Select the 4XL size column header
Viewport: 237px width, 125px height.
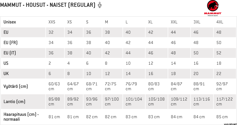pyautogui.click(x=220, y=22)
